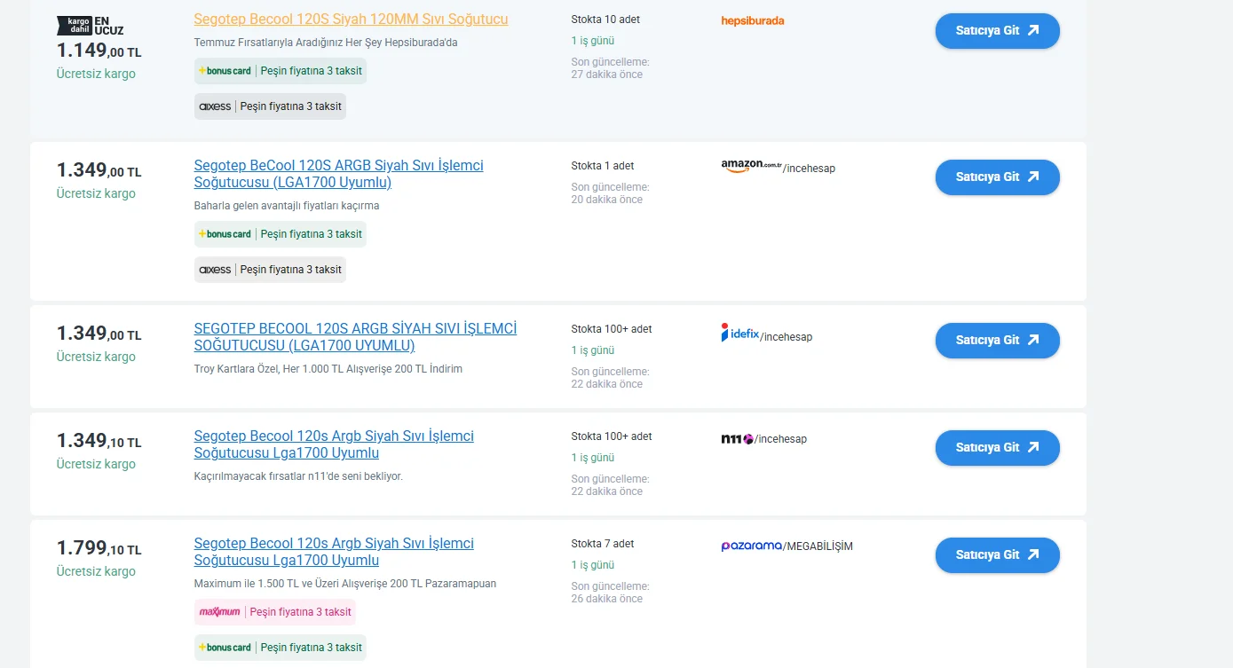The width and height of the screenshot is (1233, 668).
Task: Go to seller for the n11 offer
Action: [997, 448]
